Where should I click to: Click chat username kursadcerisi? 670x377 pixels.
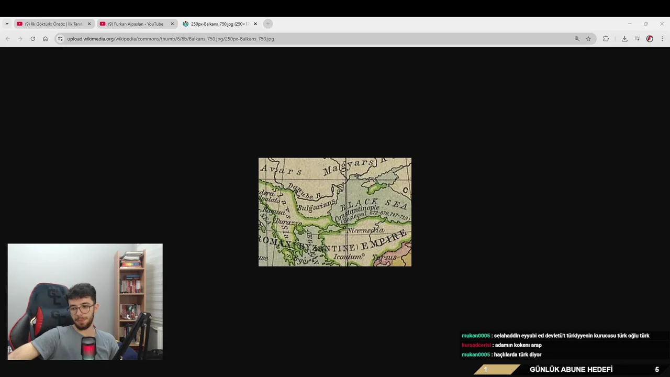476,345
